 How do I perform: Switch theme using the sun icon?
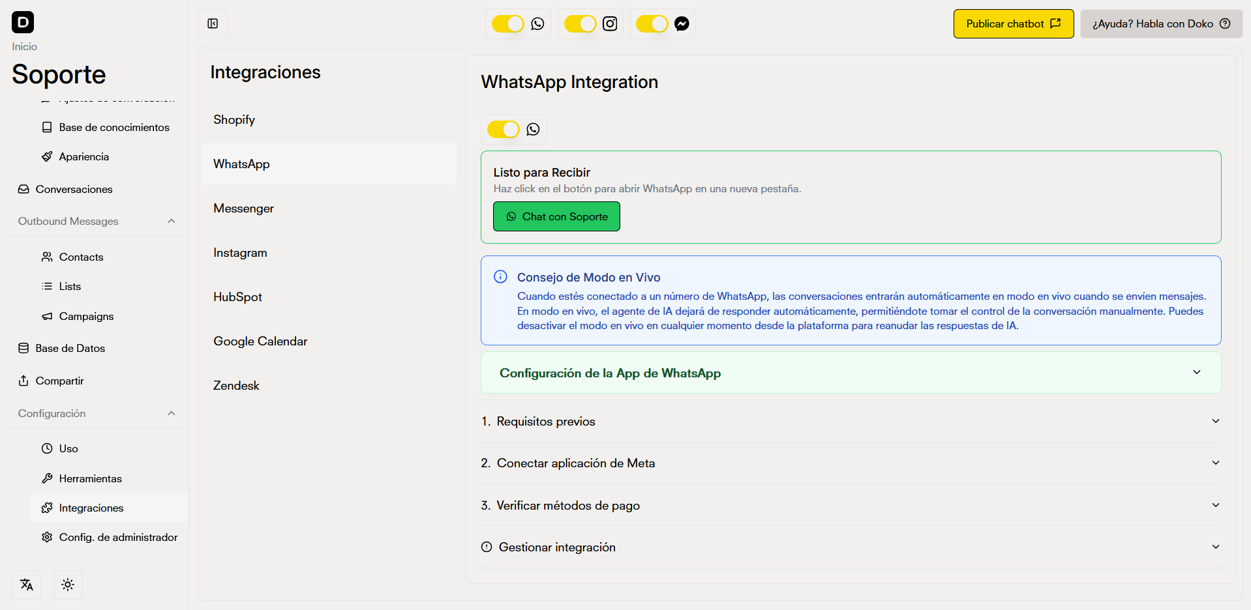point(68,585)
